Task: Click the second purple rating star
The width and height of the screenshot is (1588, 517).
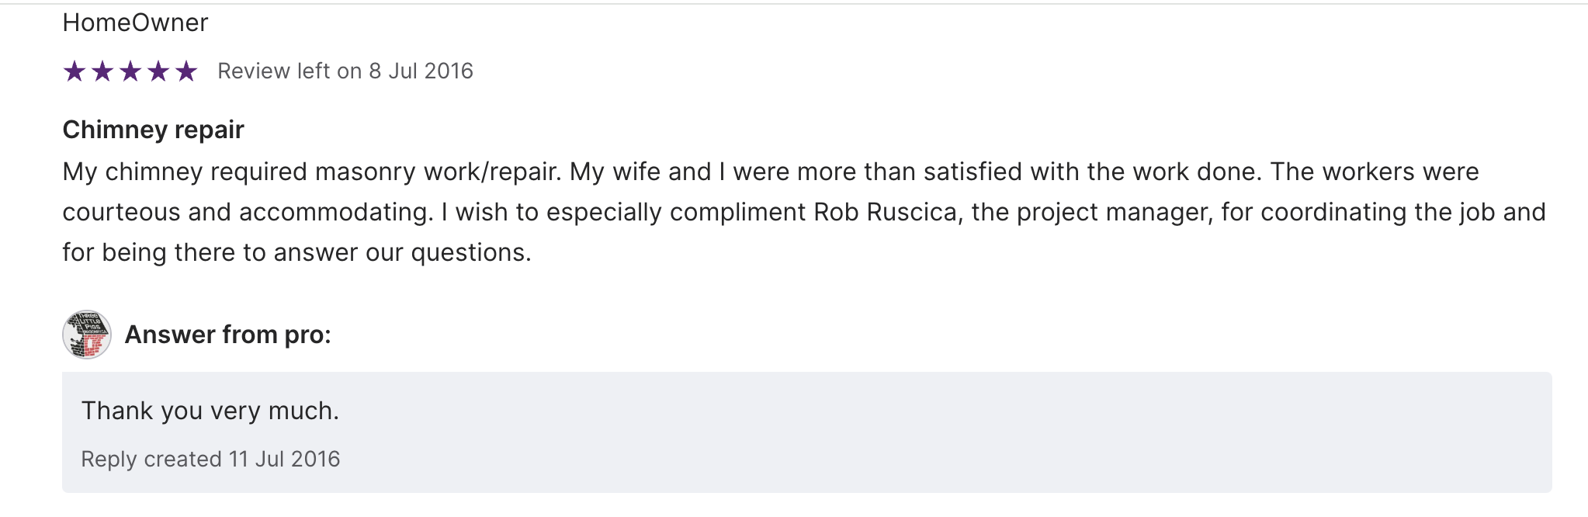Action: click(x=102, y=71)
